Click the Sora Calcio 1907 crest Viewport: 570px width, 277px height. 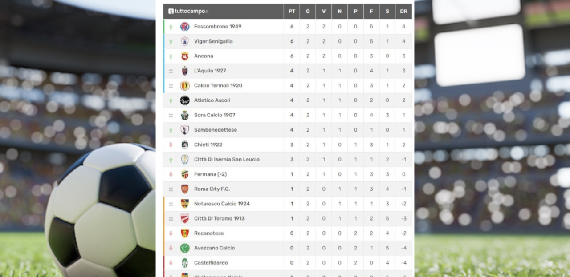(185, 115)
